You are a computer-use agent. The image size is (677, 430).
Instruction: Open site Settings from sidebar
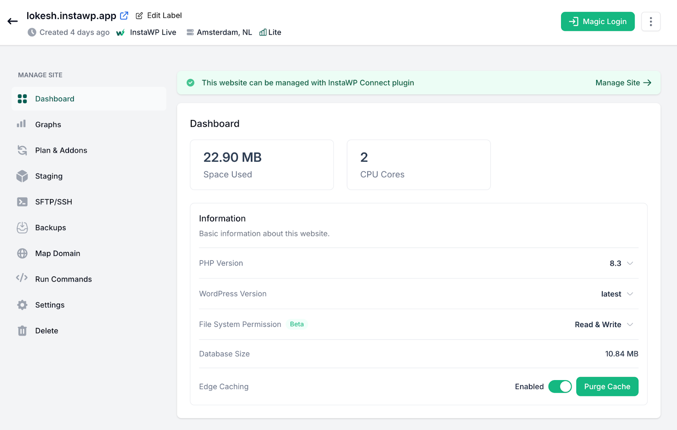pos(89,305)
